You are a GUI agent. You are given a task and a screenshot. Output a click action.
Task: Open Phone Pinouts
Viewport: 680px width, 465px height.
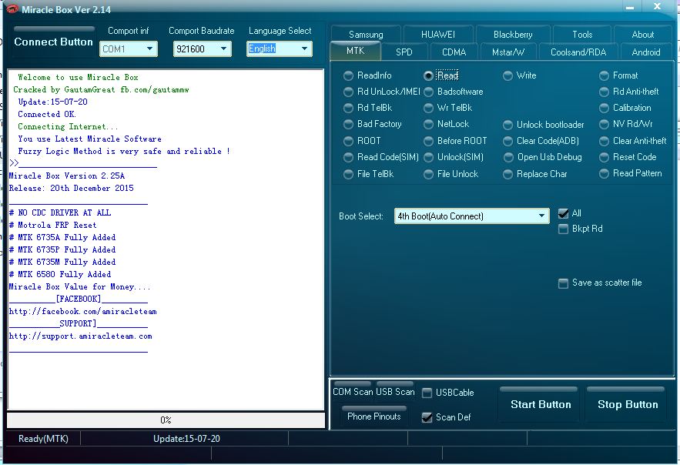coord(373,416)
